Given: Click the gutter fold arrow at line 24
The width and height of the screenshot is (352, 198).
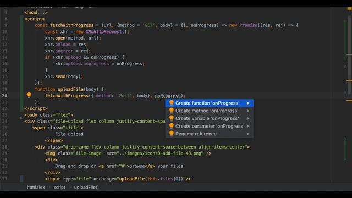Looking at the screenshot, I should click(x=21, y=118).
